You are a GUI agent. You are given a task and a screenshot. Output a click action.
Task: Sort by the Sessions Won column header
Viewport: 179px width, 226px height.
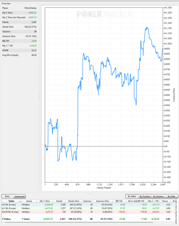(x=103, y=201)
